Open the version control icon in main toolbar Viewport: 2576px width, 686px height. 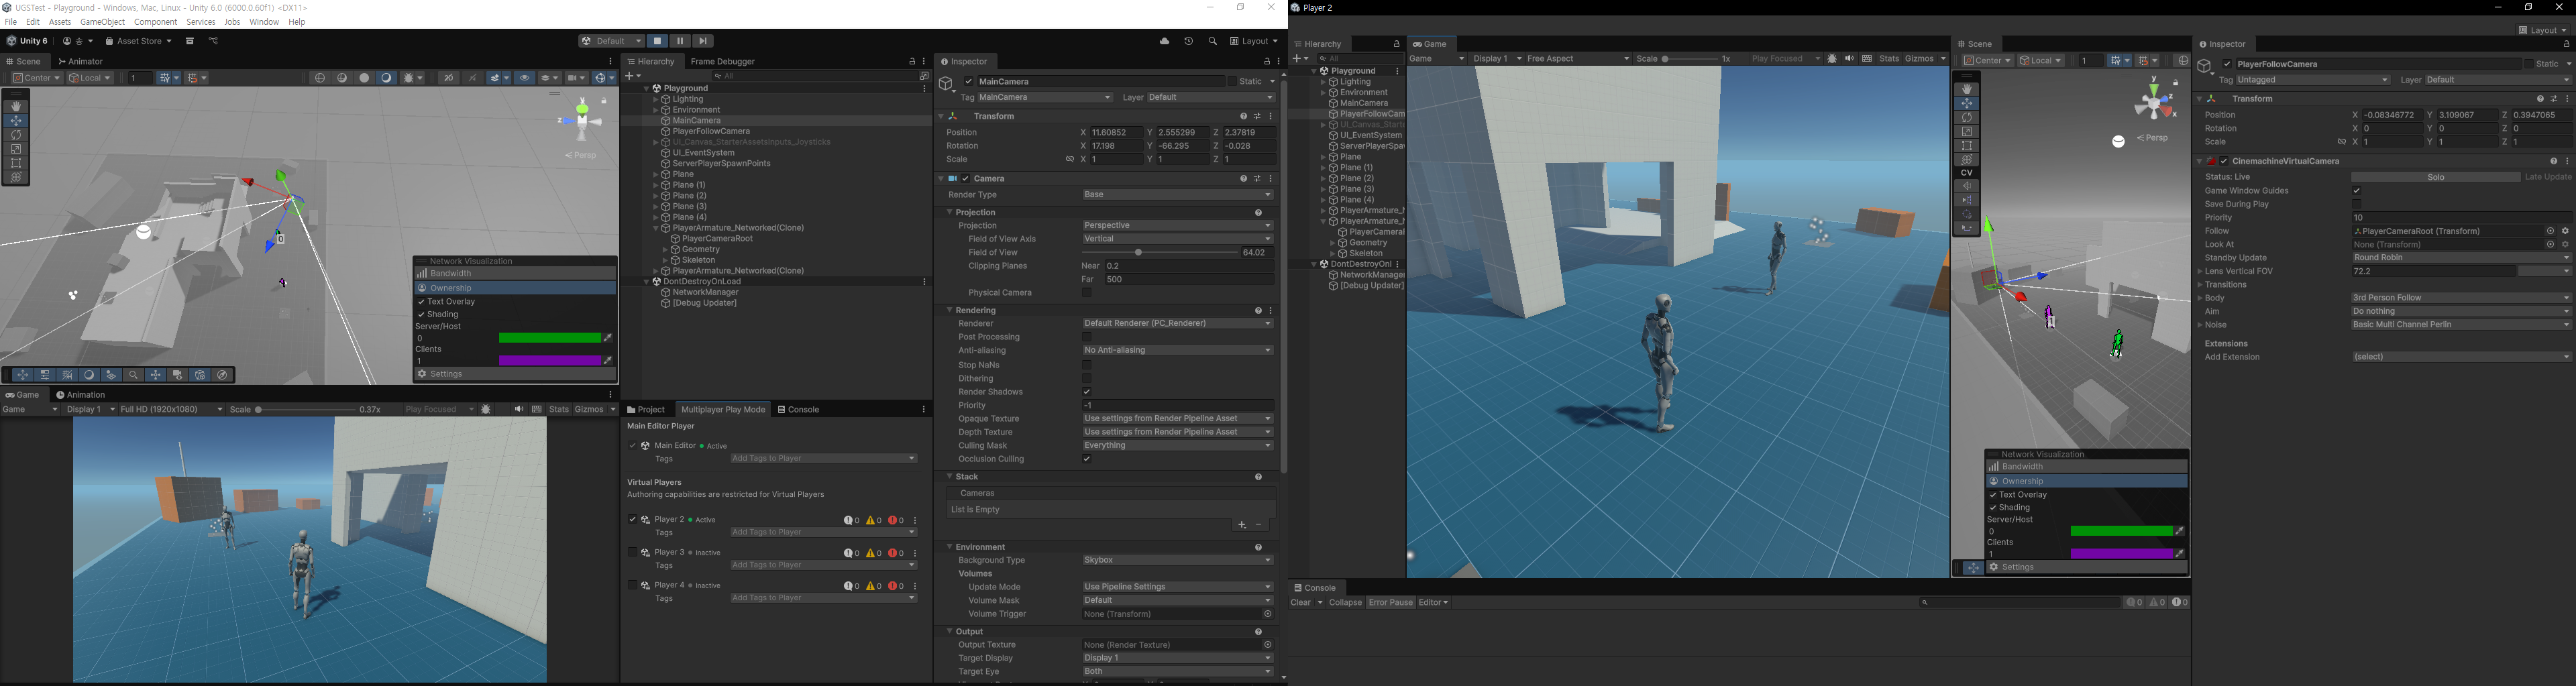[213, 41]
